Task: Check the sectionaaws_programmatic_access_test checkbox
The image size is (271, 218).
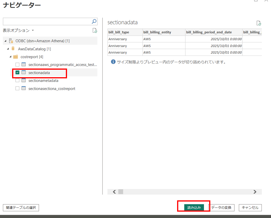Action: pos(17,64)
